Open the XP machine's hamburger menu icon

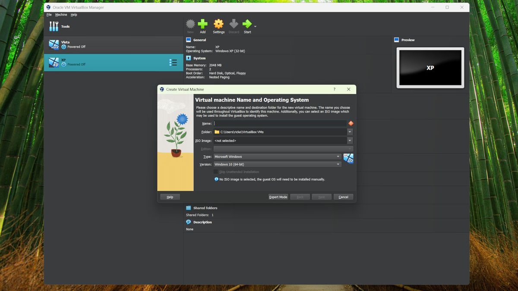[x=173, y=62]
